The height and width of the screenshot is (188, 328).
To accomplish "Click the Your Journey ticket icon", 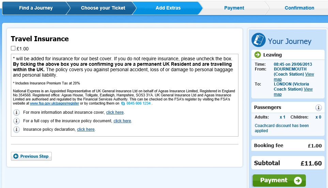I will [258, 41].
